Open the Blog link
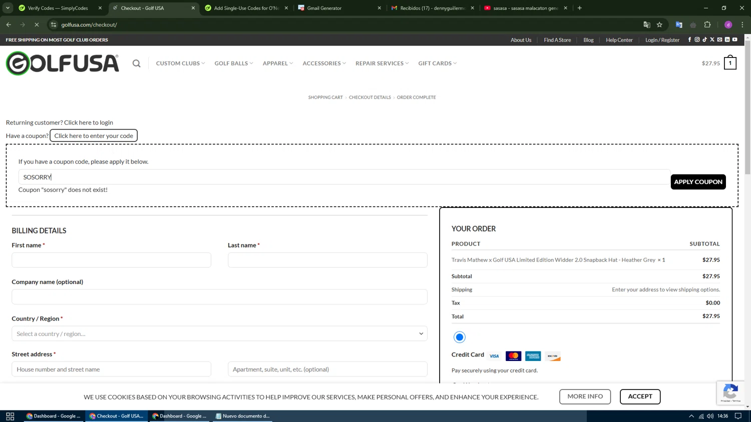Image resolution: width=751 pixels, height=422 pixels. [x=588, y=40]
